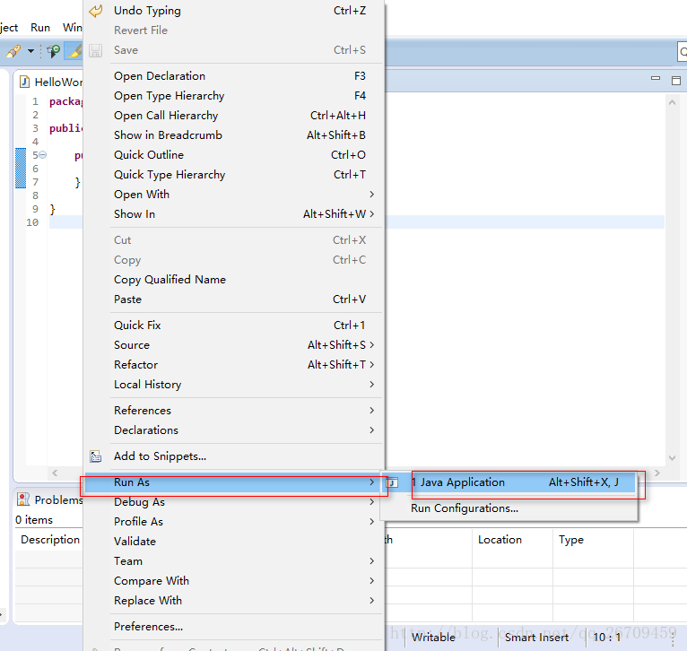Select Undo Typing from context menu
This screenshot has width=687, height=651.
(x=234, y=11)
